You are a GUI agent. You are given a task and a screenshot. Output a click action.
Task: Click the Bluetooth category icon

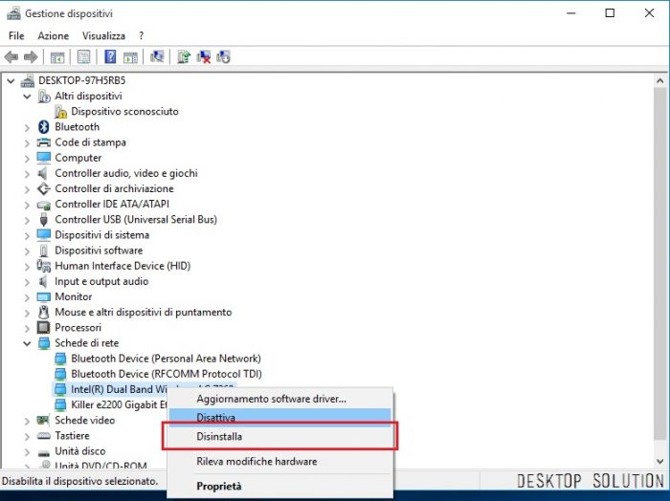point(44,127)
